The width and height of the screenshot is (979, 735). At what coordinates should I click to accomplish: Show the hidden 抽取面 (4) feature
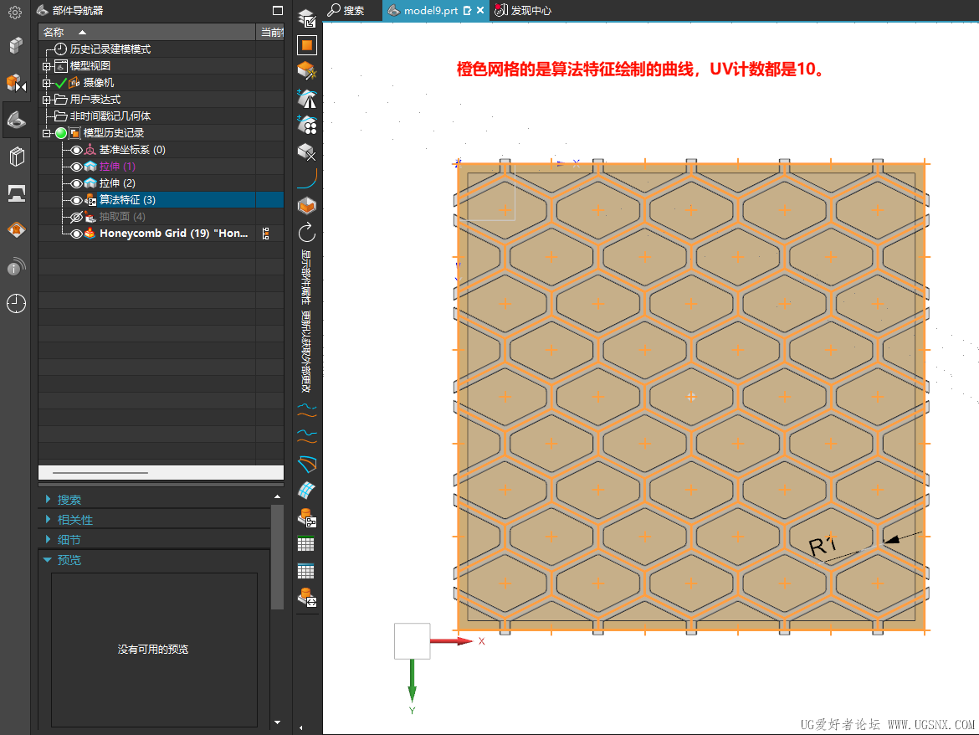coord(77,217)
